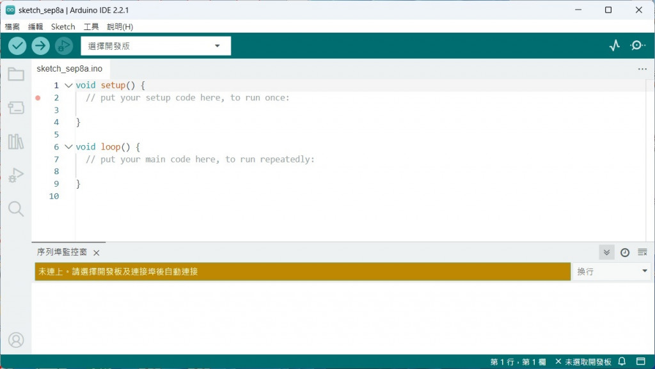The image size is (655, 369).
Task: Close the 序列埠監控窗 tab
Action: click(x=97, y=253)
